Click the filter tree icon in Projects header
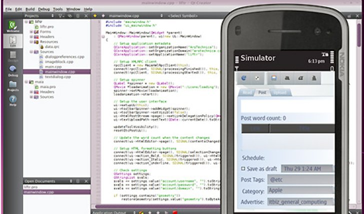This screenshot has width=364, height=214. pyautogui.click(x=60, y=16)
